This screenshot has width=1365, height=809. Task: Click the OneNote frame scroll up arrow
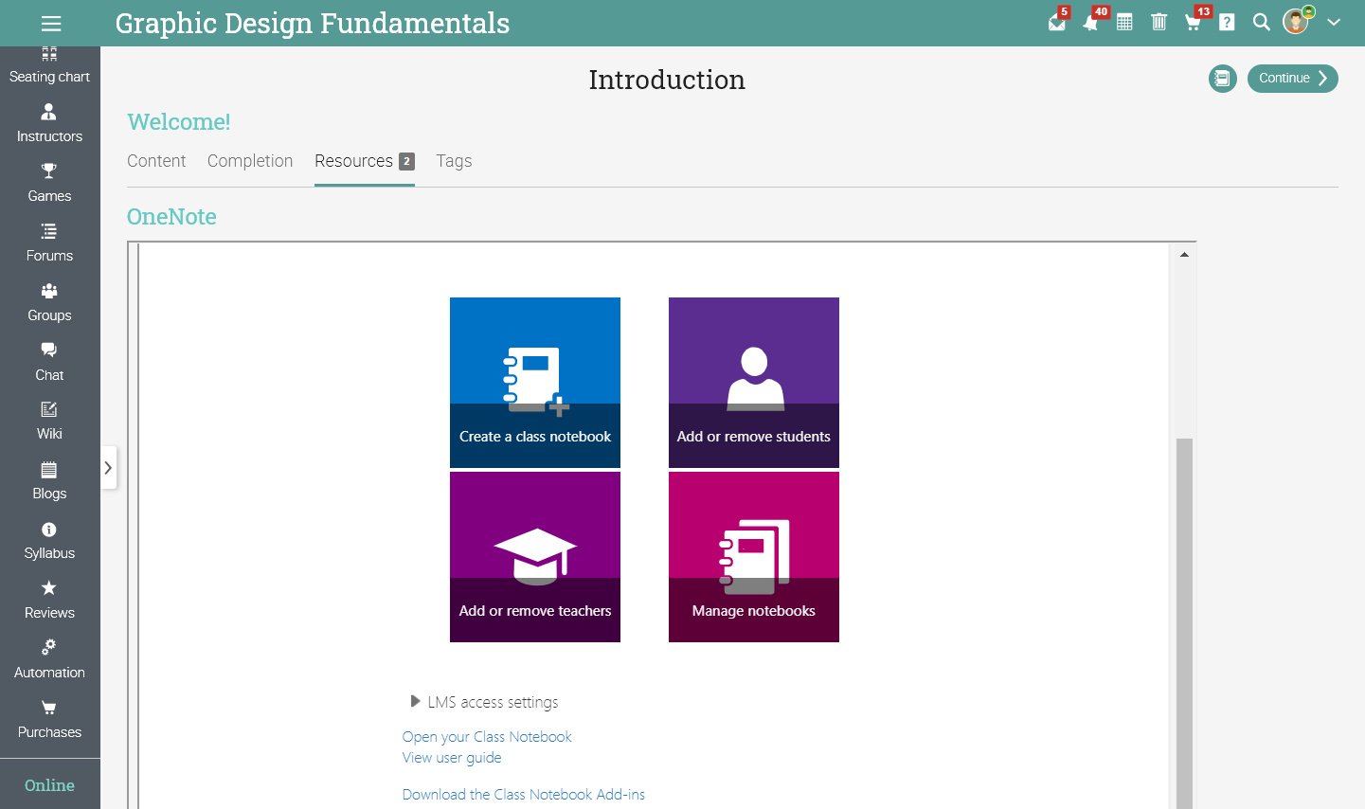(1184, 254)
